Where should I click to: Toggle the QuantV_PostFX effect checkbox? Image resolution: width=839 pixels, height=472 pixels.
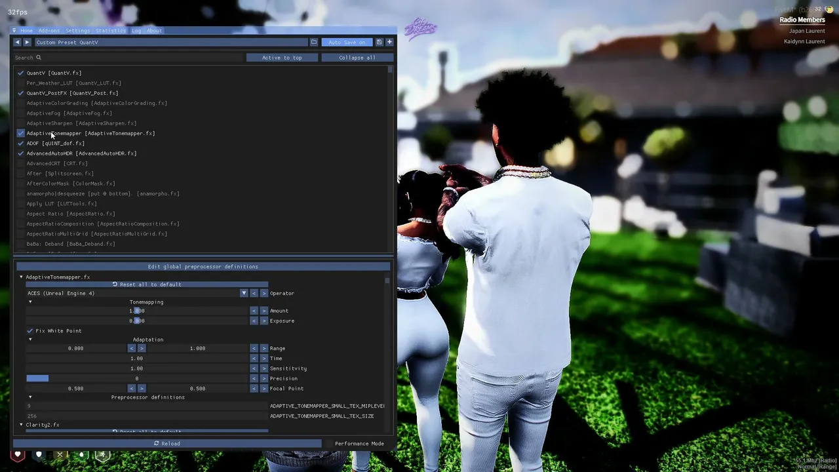21,93
